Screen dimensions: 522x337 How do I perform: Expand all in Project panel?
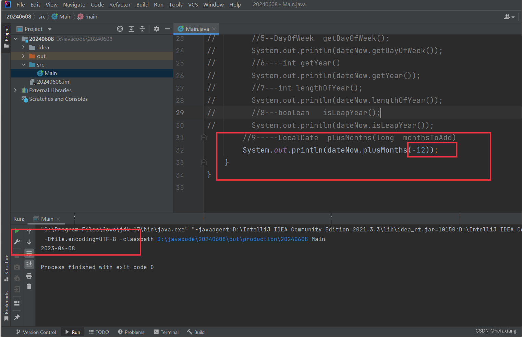tap(131, 29)
